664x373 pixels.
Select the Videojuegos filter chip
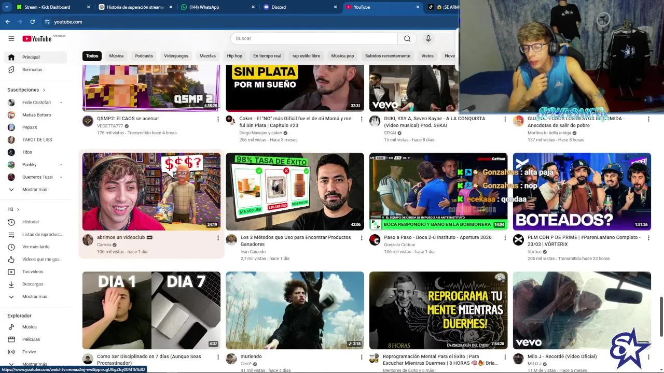[x=176, y=56]
